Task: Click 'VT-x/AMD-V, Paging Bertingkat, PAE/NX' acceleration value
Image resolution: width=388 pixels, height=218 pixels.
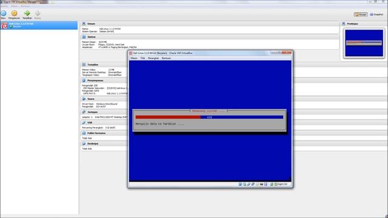Action: (117, 47)
